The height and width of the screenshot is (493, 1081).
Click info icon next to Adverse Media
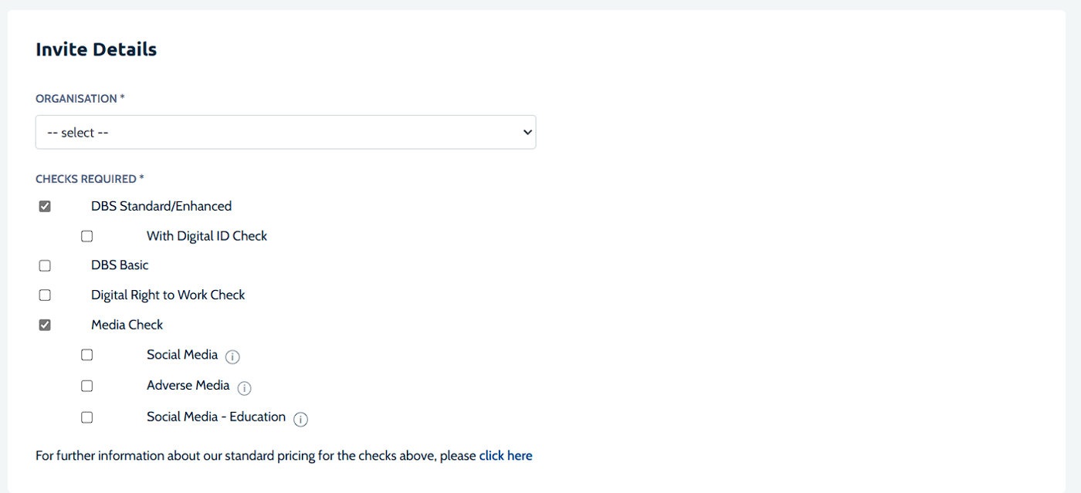click(x=245, y=388)
